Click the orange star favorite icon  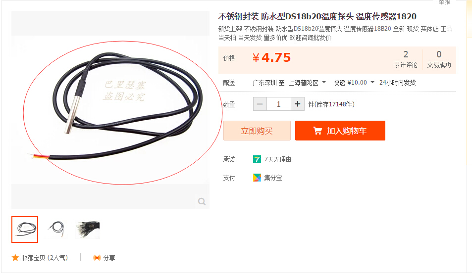(x=15, y=258)
